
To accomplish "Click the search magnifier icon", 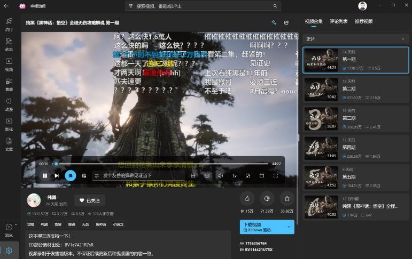I will (275, 6).
